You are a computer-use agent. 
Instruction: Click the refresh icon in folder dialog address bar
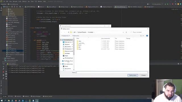point(126,32)
